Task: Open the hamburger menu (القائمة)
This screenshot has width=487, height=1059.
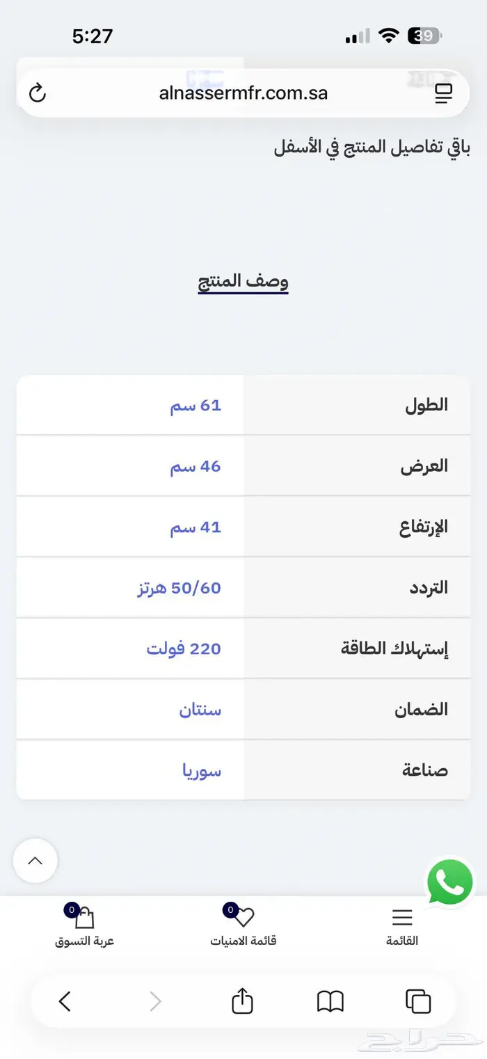Action: pos(402,927)
